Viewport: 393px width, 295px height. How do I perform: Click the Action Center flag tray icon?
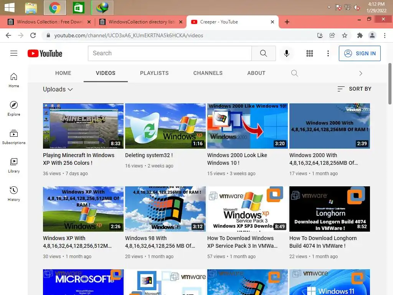point(338,8)
